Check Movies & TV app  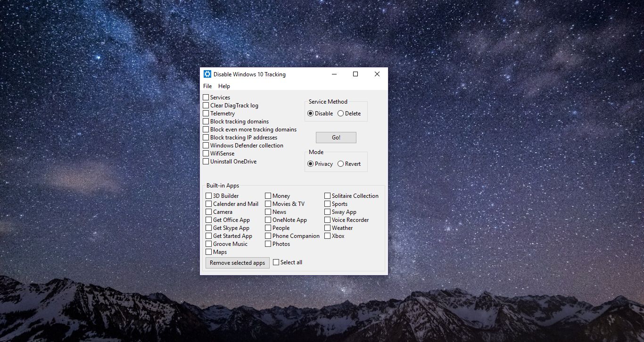tap(268, 204)
